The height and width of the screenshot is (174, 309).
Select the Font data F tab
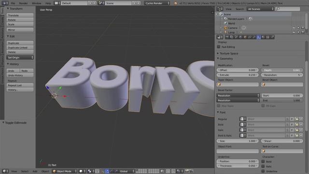pyautogui.click(x=259, y=37)
